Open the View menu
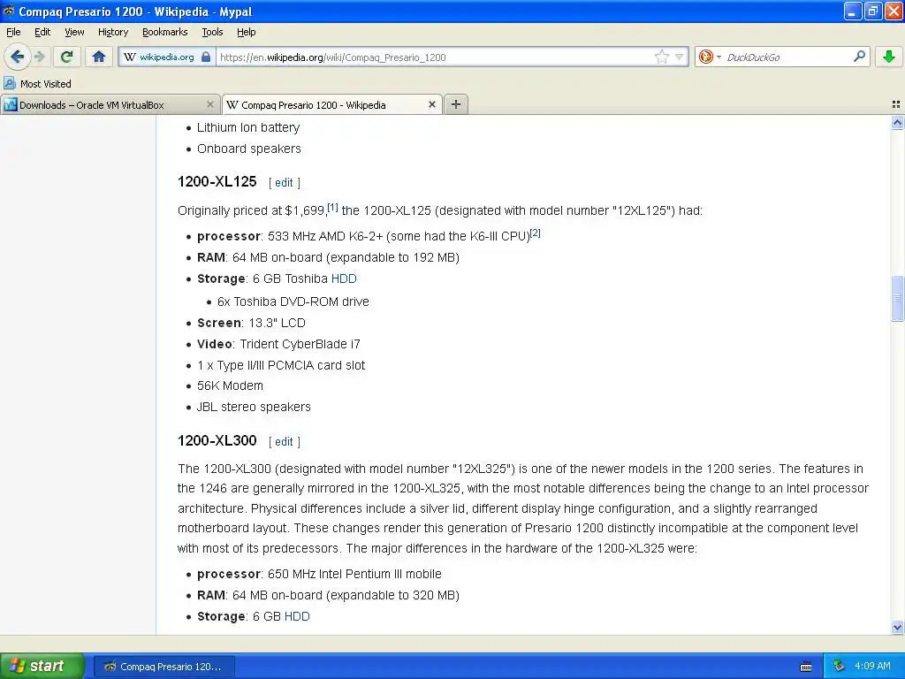 74,33
